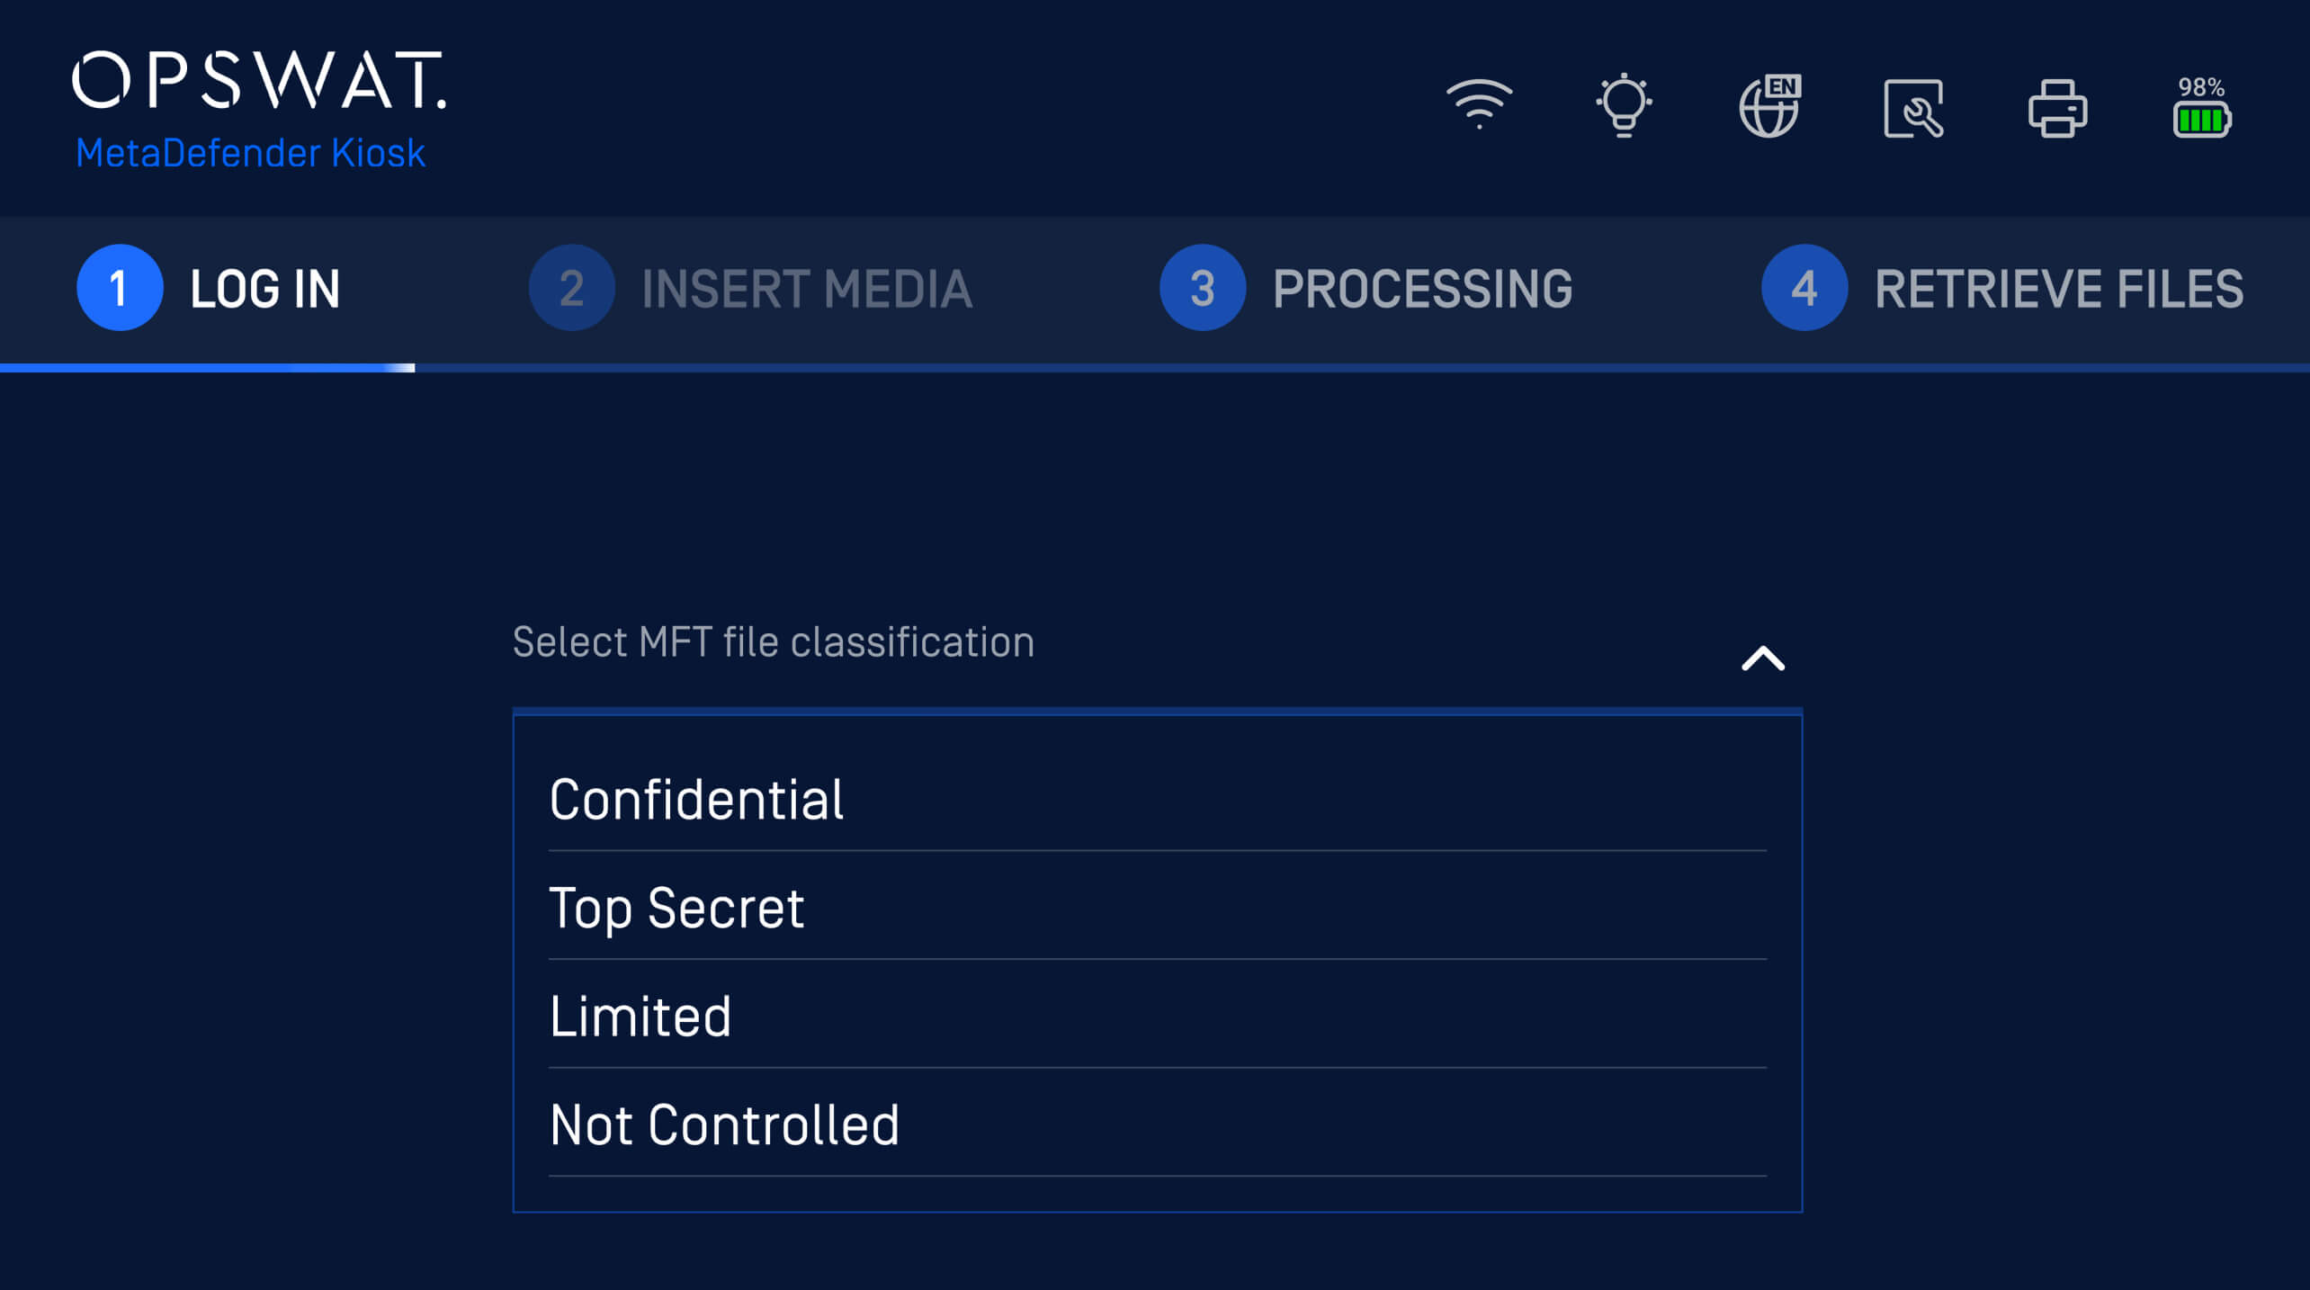This screenshot has width=2310, height=1290.
Task: Select the Confidential classification
Action: pyautogui.click(x=698, y=797)
